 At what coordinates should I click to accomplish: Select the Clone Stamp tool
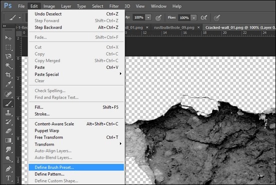coord(8,113)
